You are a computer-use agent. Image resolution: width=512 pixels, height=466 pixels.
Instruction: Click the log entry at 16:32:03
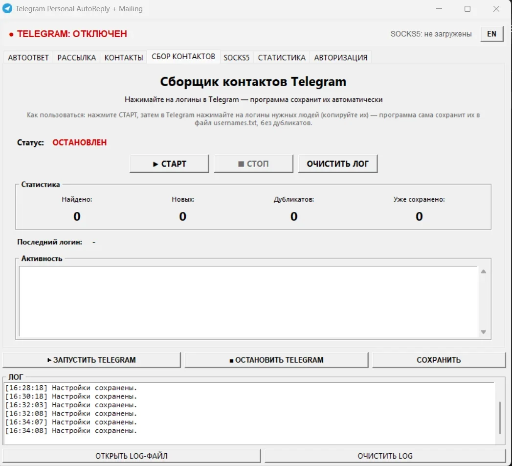[71, 405]
